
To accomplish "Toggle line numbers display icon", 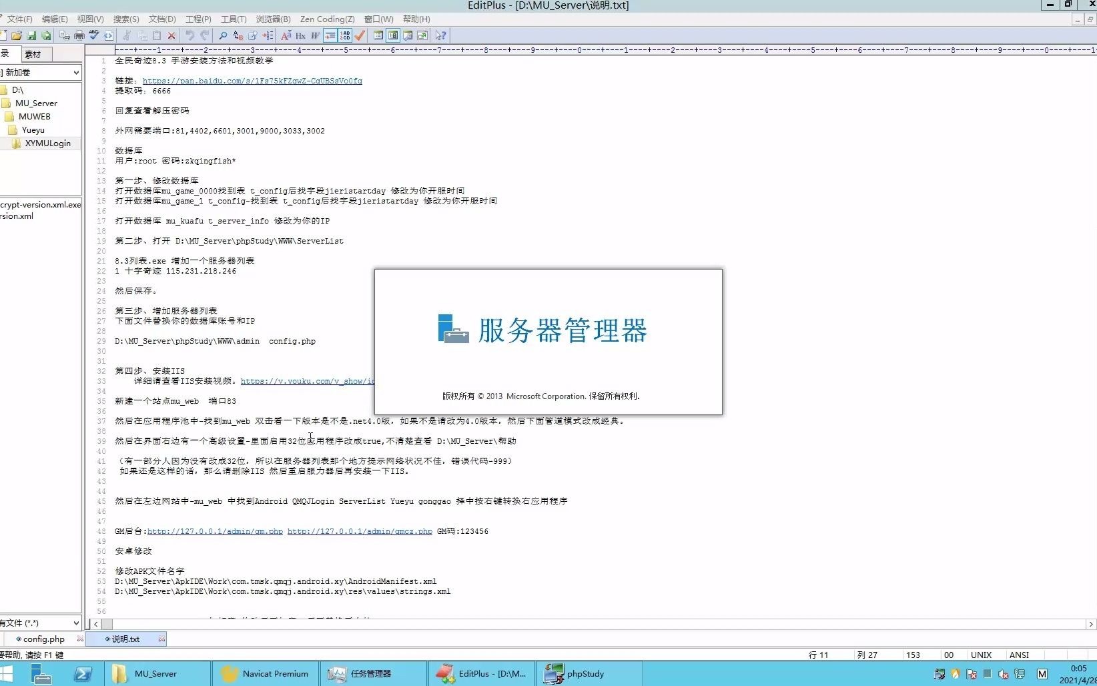I will pyautogui.click(x=345, y=35).
